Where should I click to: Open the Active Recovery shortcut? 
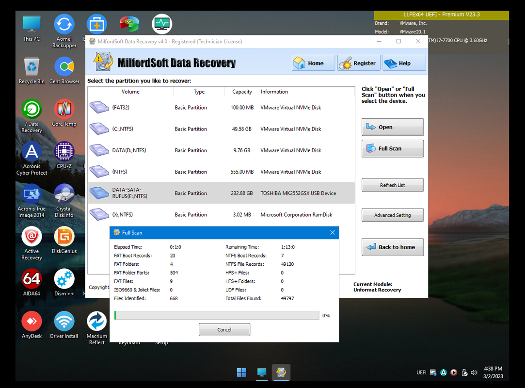32,243
